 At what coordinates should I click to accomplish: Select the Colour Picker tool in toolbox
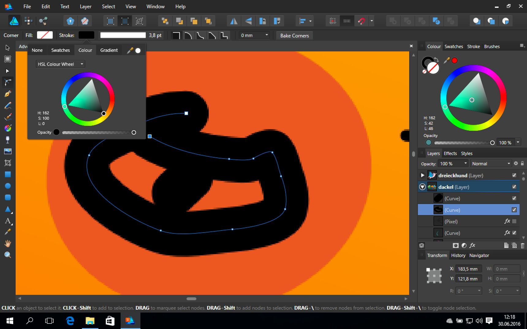coord(8,232)
